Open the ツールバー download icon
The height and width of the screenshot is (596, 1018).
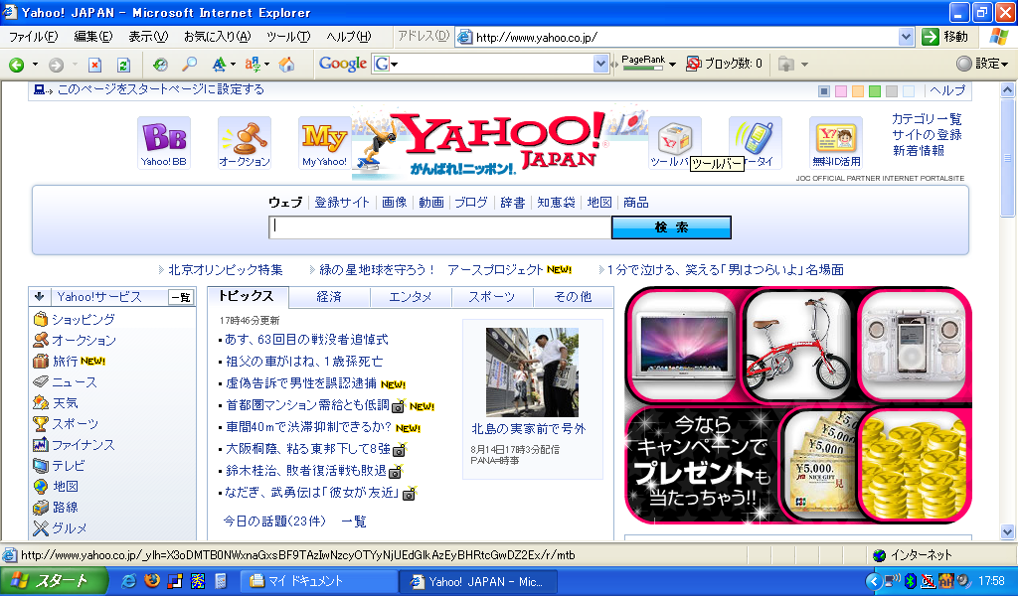(x=675, y=143)
